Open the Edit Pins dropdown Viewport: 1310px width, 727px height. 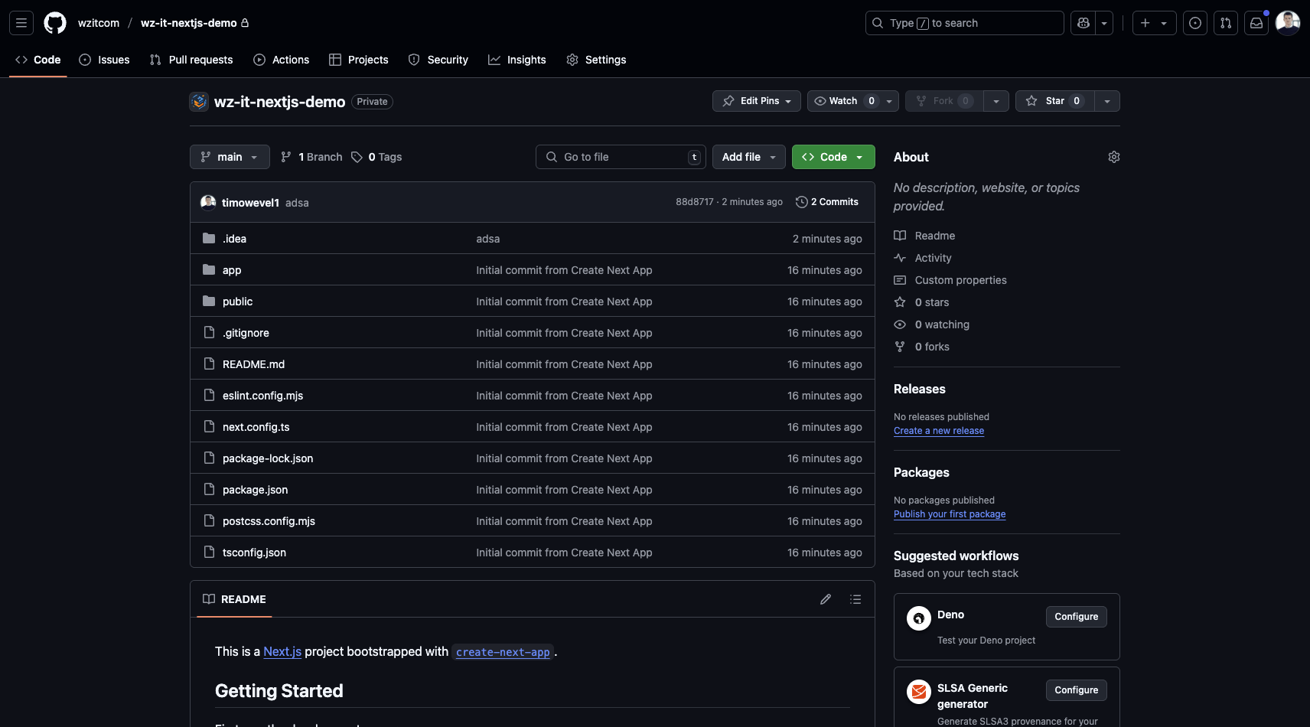click(757, 101)
